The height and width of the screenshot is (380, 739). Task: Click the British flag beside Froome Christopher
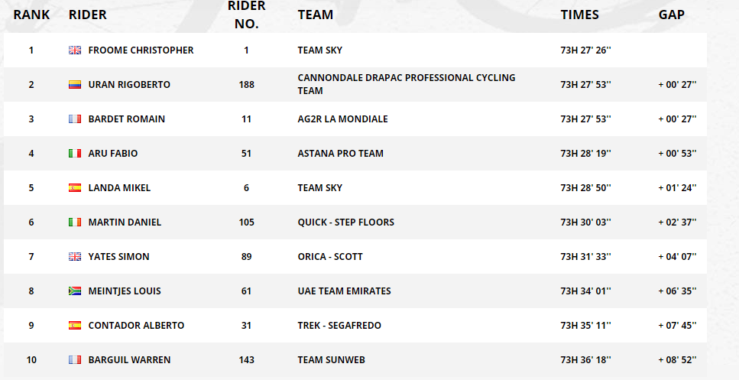pos(75,50)
